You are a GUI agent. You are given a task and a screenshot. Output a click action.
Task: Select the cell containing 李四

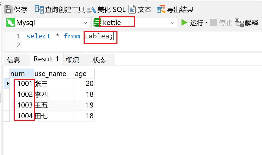[54, 94]
